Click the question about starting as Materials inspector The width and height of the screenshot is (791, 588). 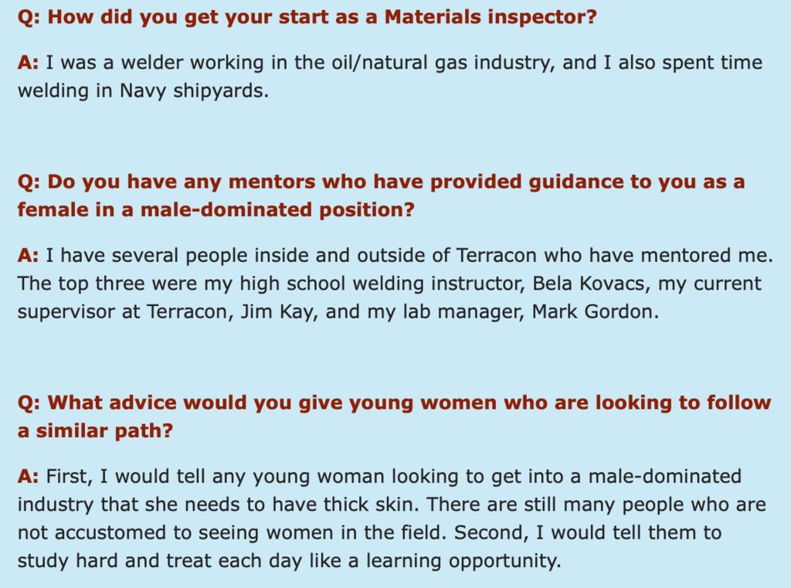307,17
